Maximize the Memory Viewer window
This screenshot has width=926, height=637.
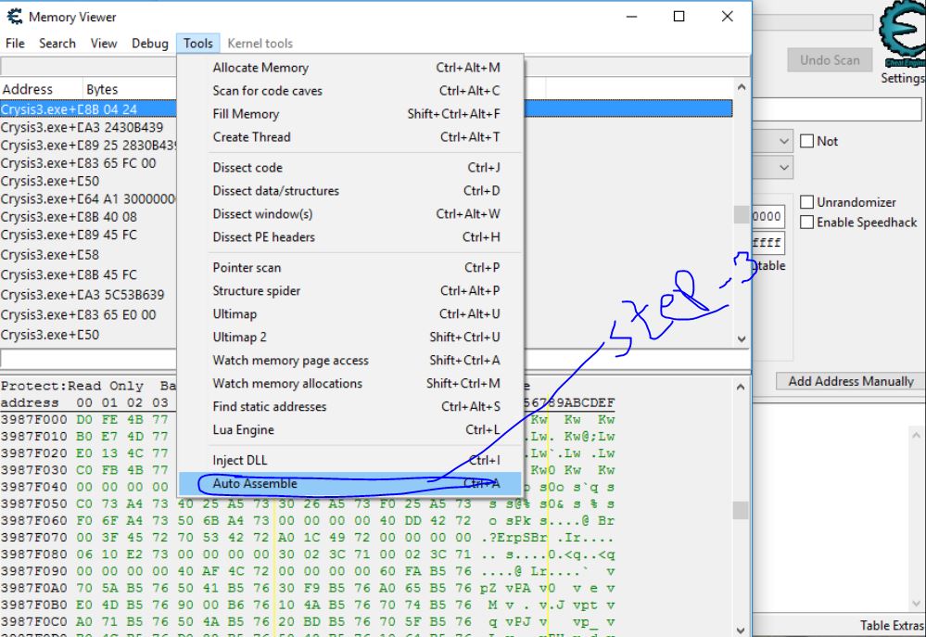(679, 17)
